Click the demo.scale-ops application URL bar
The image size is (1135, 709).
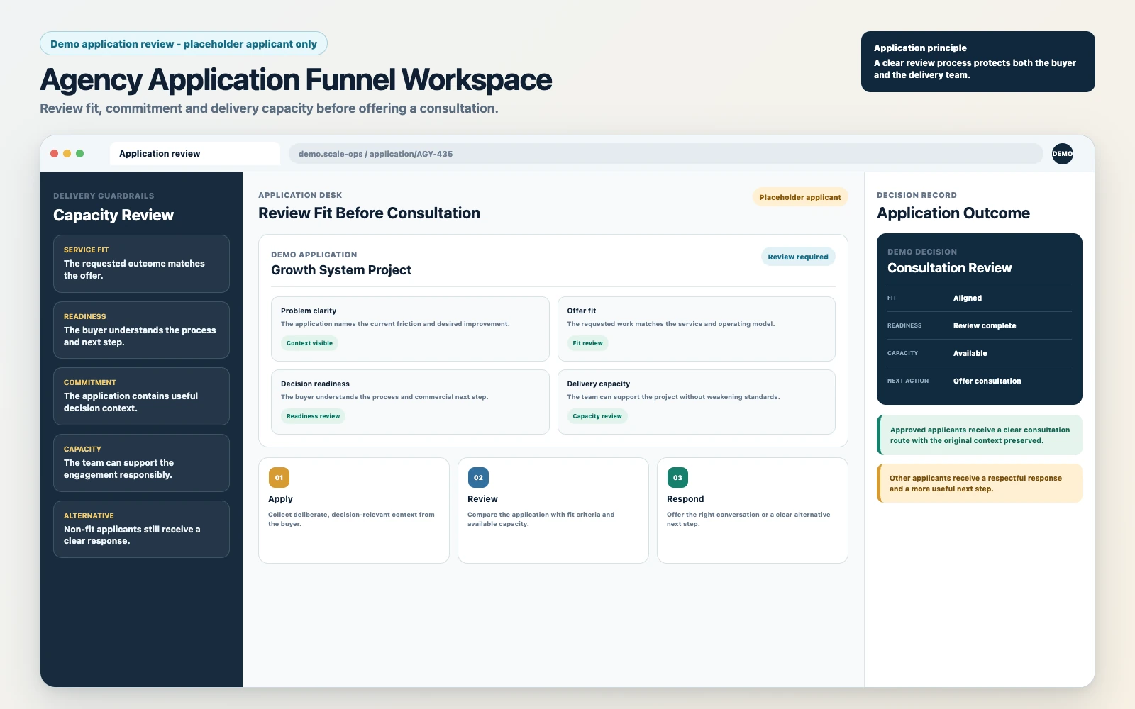click(x=665, y=154)
